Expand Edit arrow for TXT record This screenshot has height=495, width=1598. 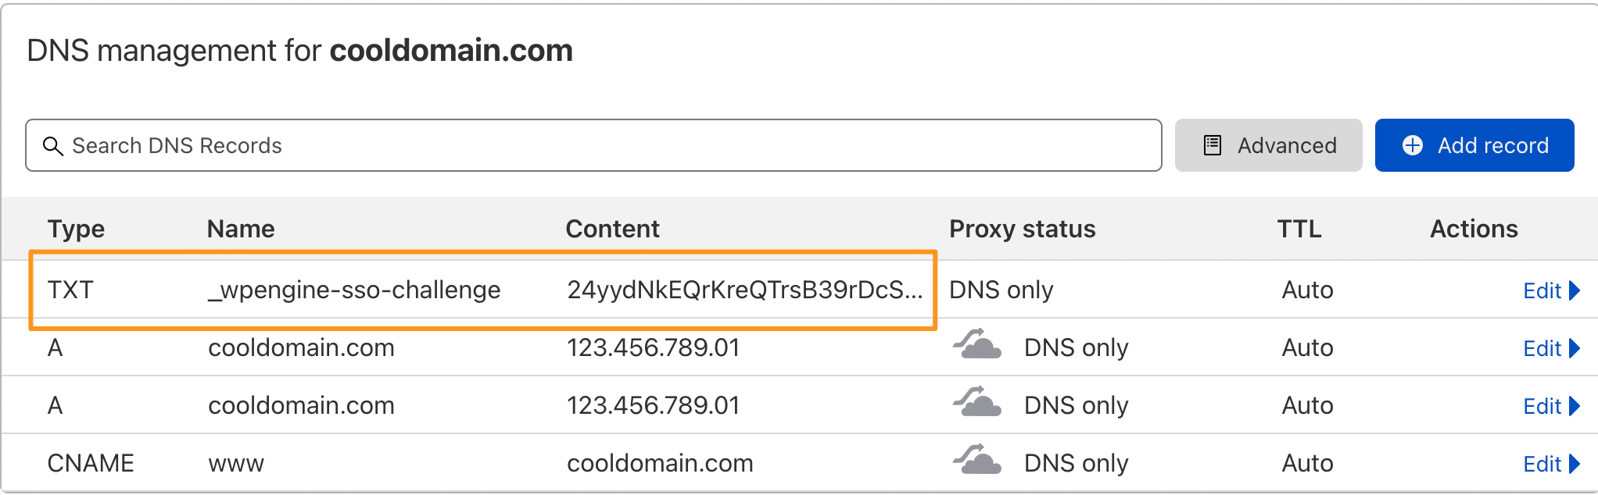[1575, 290]
